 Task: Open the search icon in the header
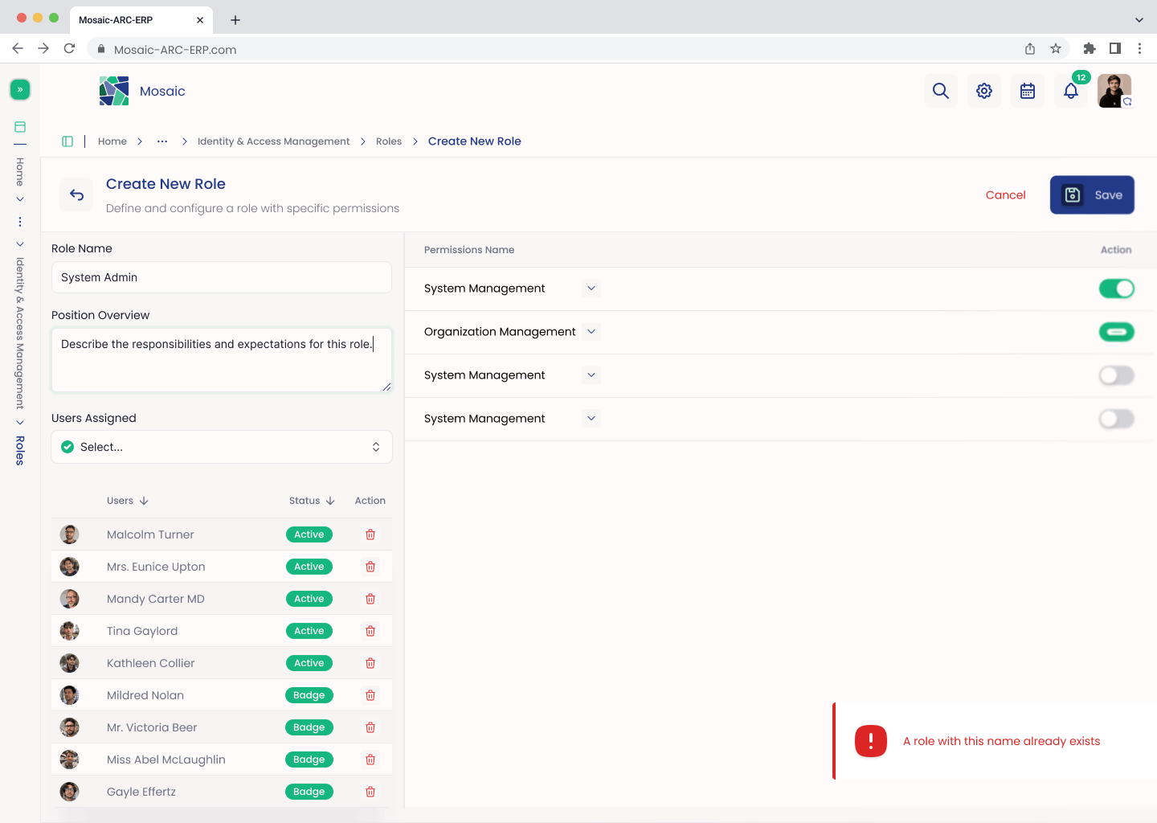(941, 91)
